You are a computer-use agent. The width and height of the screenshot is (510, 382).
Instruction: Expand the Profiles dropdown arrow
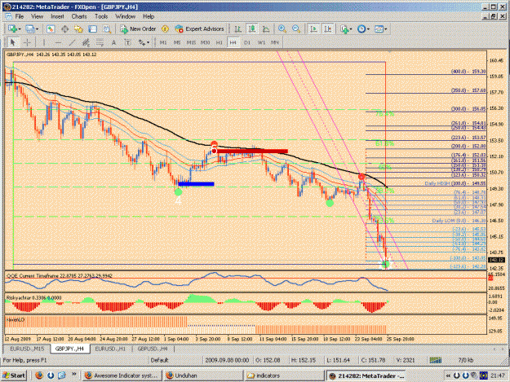[37, 29]
